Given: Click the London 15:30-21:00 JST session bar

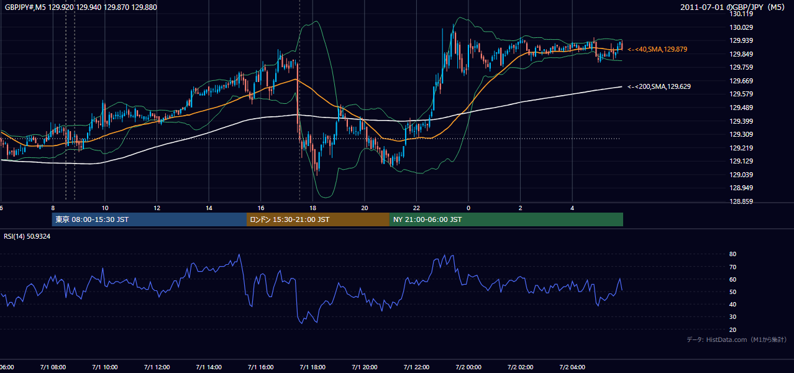Looking at the screenshot, I should [318, 219].
